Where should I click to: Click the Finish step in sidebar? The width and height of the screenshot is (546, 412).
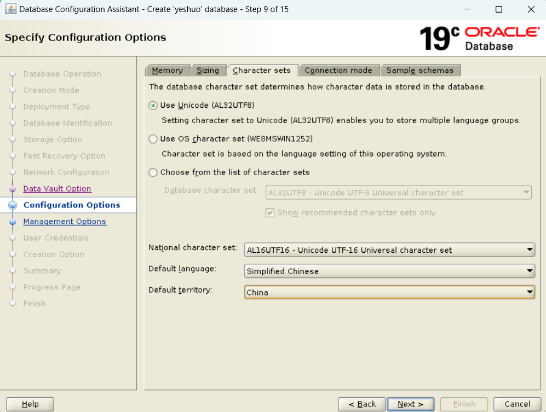tap(35, 304)
